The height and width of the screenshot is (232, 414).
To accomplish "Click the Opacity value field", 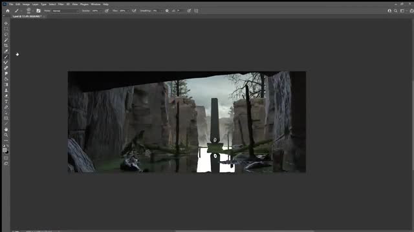I will (x=95, y=11).
